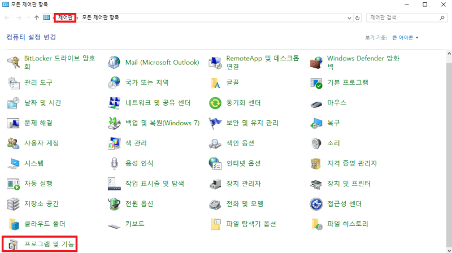This screenshot has width=452, height=253.
Task: Go up one level with up arrow
Action: [x=37, y=18]
